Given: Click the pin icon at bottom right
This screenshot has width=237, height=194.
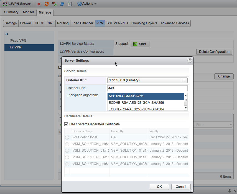Looking at the screenshot, I should 230,191.
